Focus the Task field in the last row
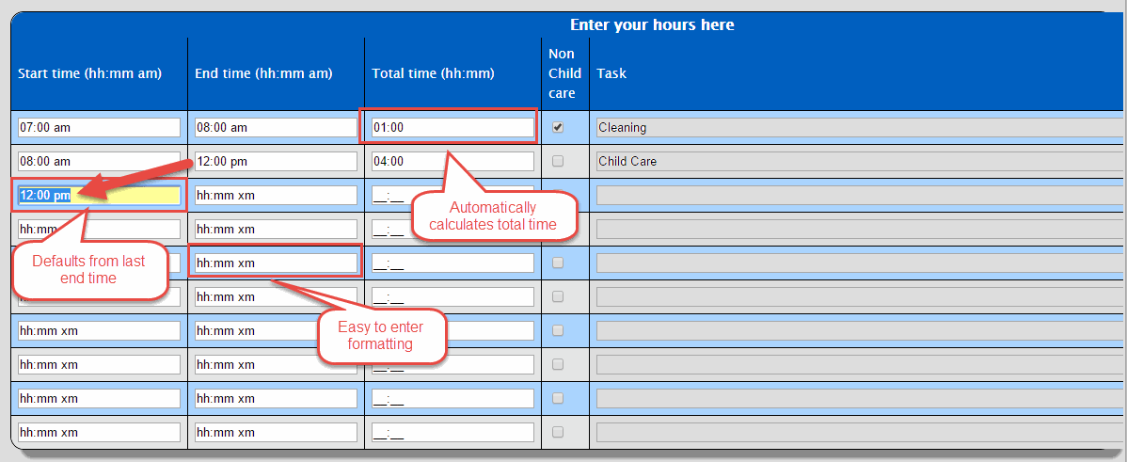Viewport: 1127px width, 462px height. (x=858, y=432)
